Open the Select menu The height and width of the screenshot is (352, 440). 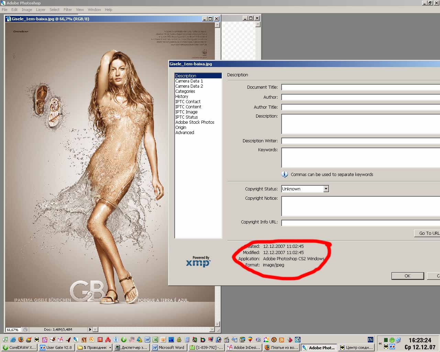click(x=54, y=10)
